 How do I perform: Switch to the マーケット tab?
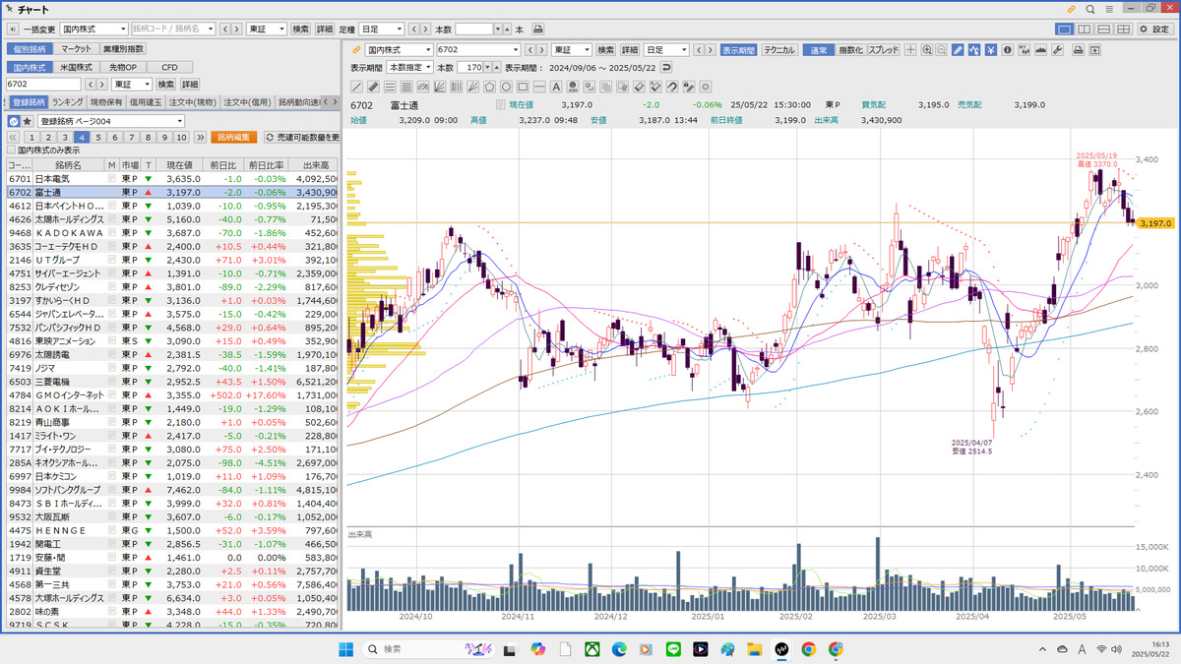[x=76, y=48]
